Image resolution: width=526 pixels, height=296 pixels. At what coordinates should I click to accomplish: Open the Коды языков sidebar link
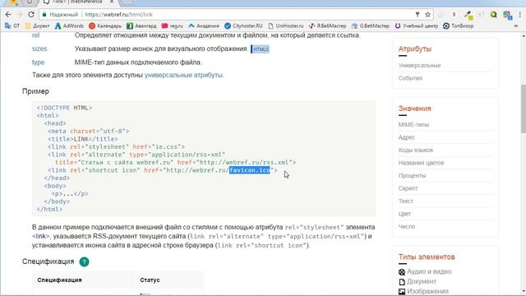click(416, 150)
